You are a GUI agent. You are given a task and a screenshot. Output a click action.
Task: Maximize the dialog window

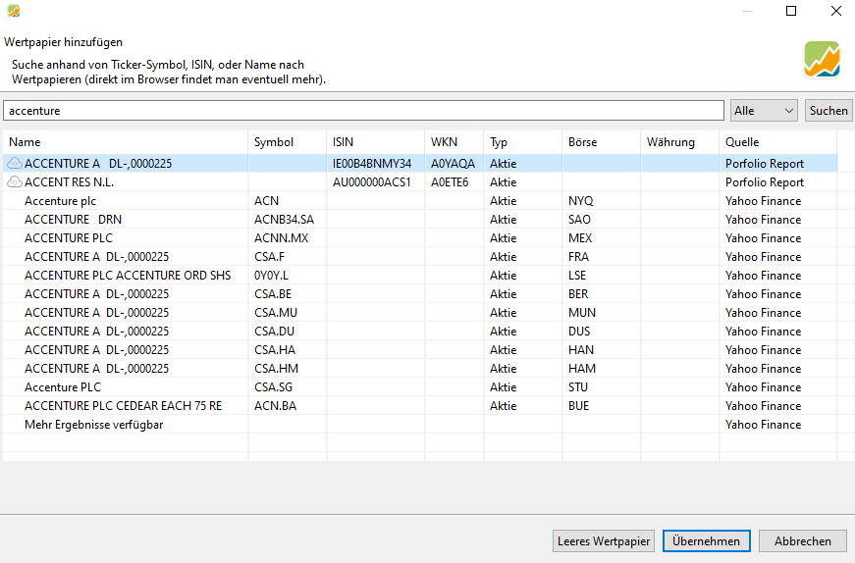point(791,11)
